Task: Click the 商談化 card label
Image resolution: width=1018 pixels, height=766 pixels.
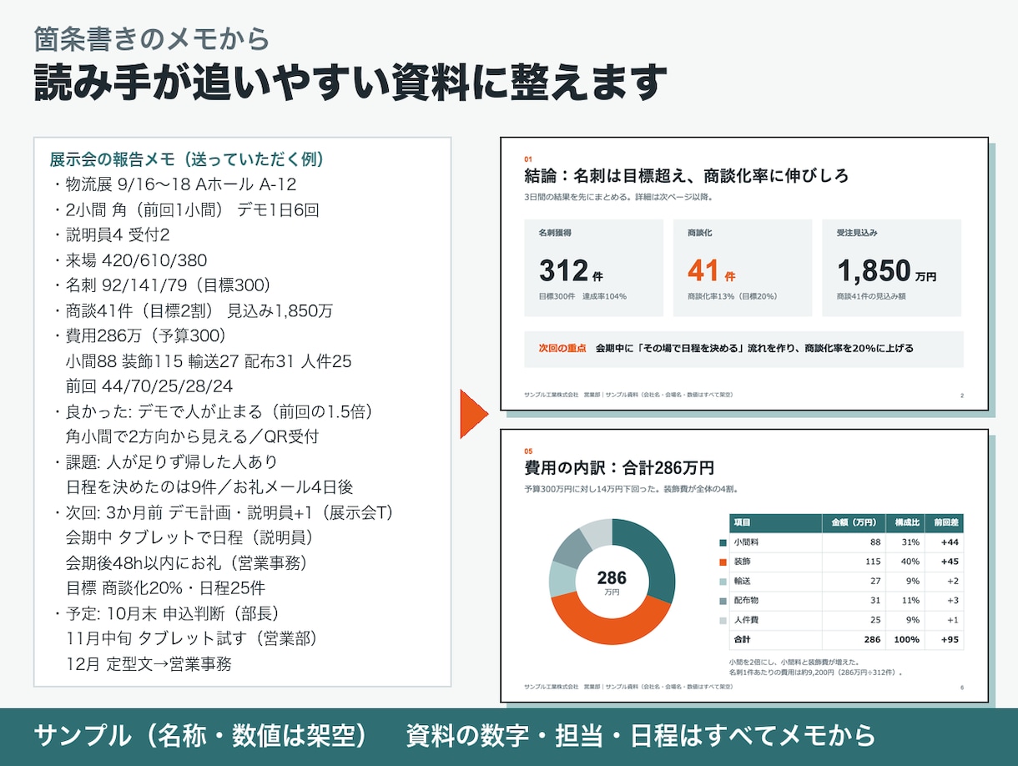Action: point(700,234)
